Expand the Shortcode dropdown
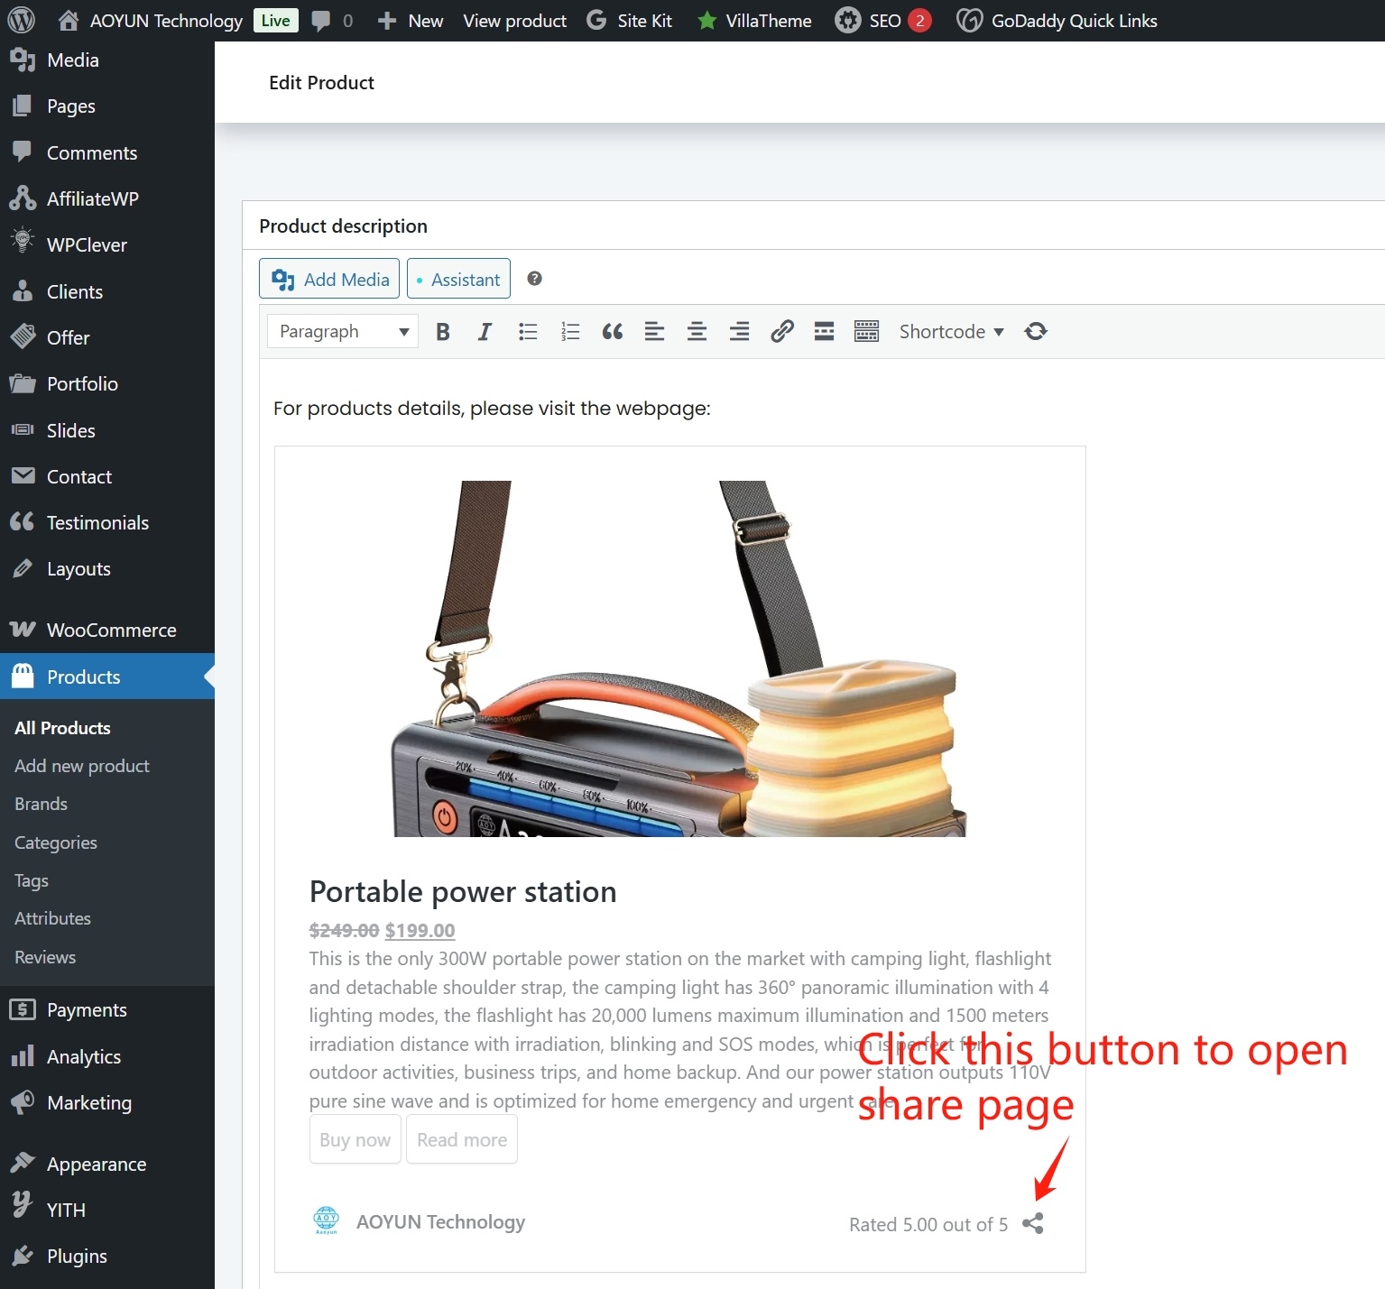 [951, 332]
